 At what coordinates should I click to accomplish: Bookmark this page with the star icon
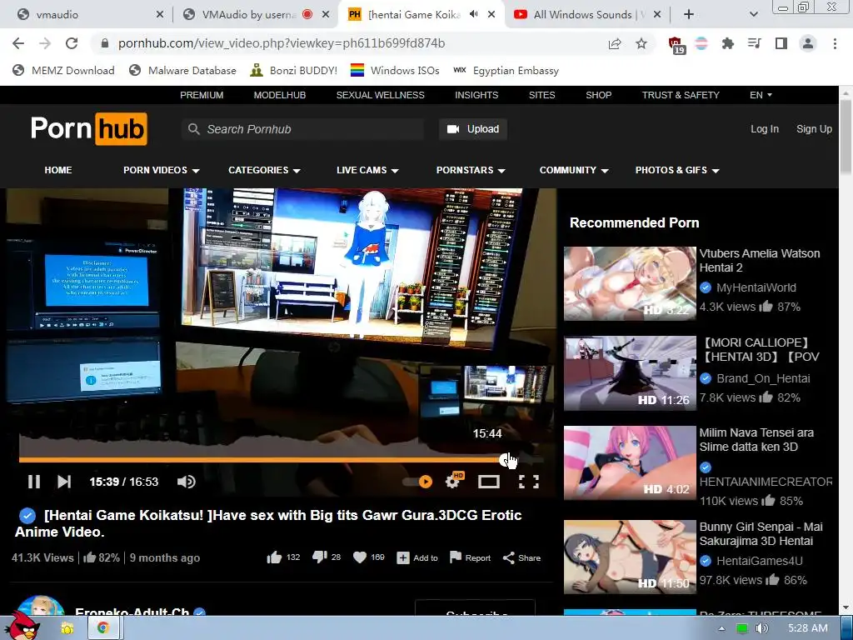tap(641, 43)
